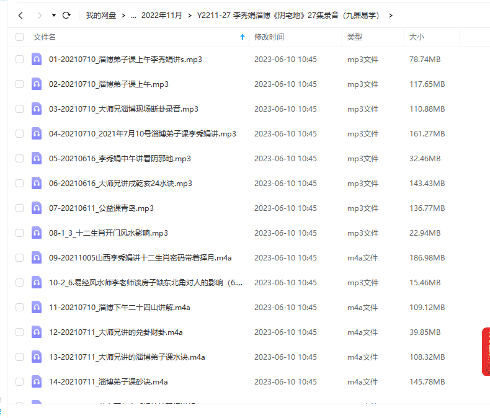The width and height of the screenshot is (490, 418).
Task: Toggle sort arrow in 文件名 column
Action: (242, 37)
